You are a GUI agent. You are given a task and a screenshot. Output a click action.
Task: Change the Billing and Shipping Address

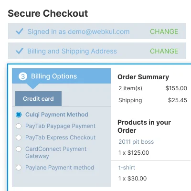pos(164,51)
